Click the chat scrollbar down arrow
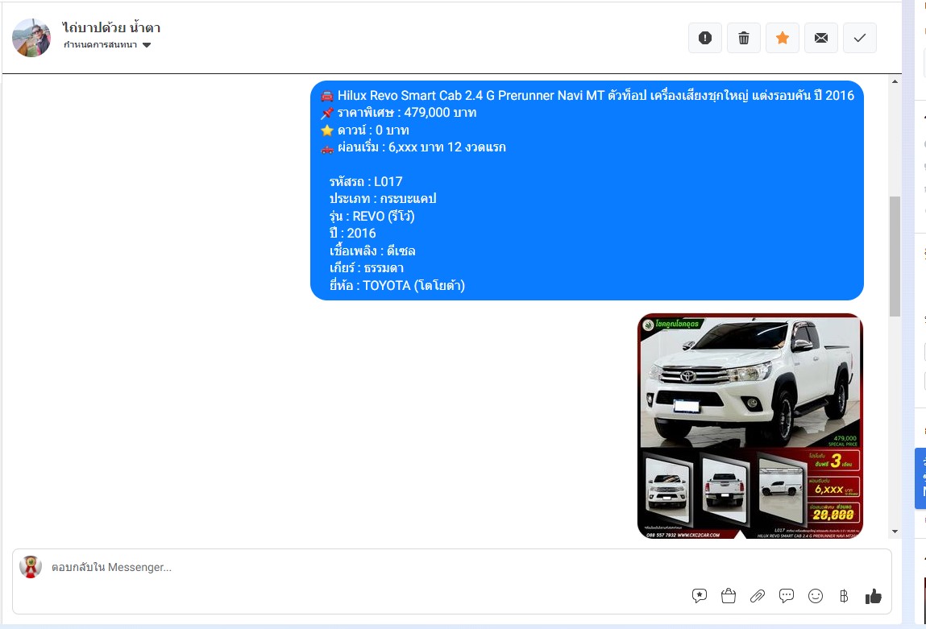This screenshot has height=629, width=926. point(895,532)
